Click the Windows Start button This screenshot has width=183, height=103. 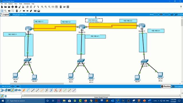pyautogui.click(x=3, y=101)
